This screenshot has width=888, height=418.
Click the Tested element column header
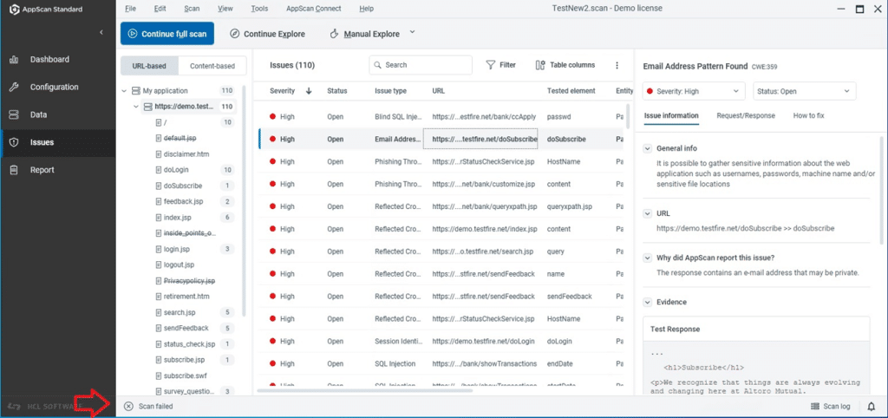point(571,90)
